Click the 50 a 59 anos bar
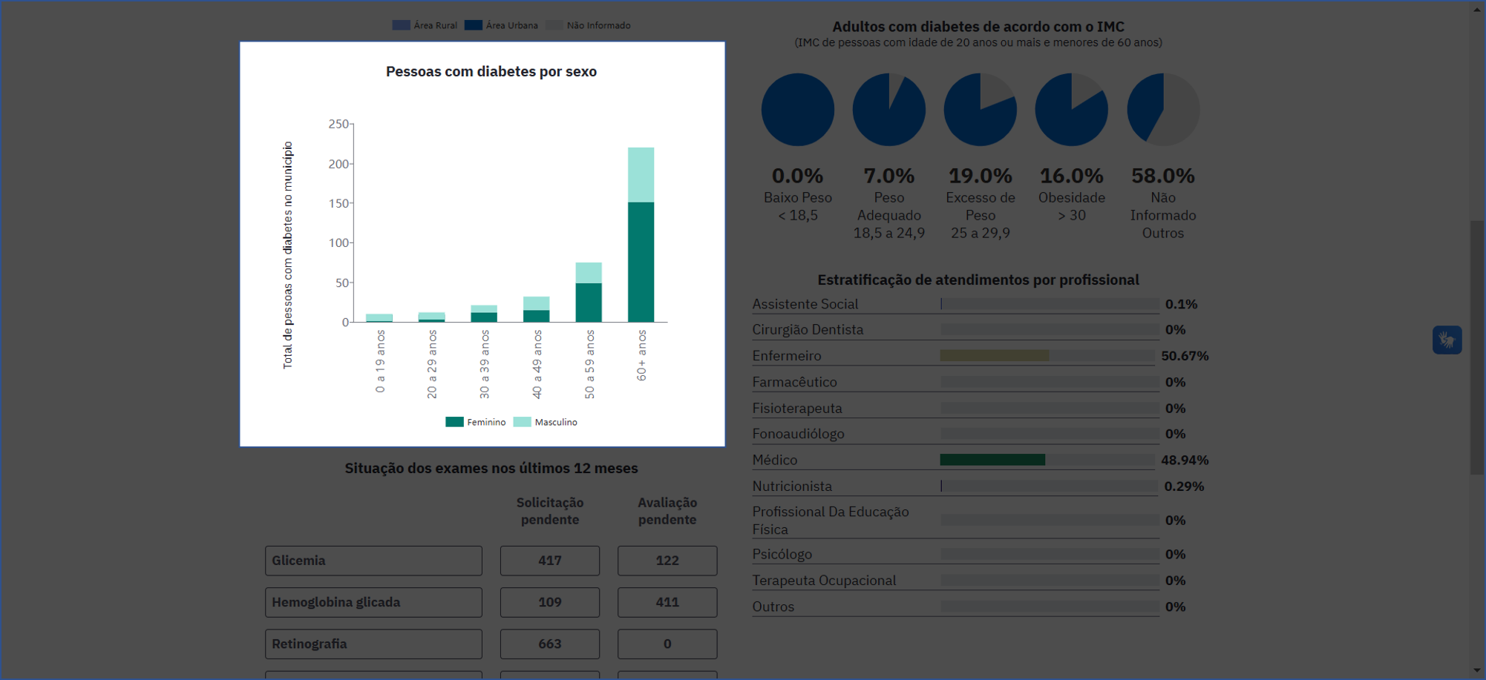 [x=589, y=292]
